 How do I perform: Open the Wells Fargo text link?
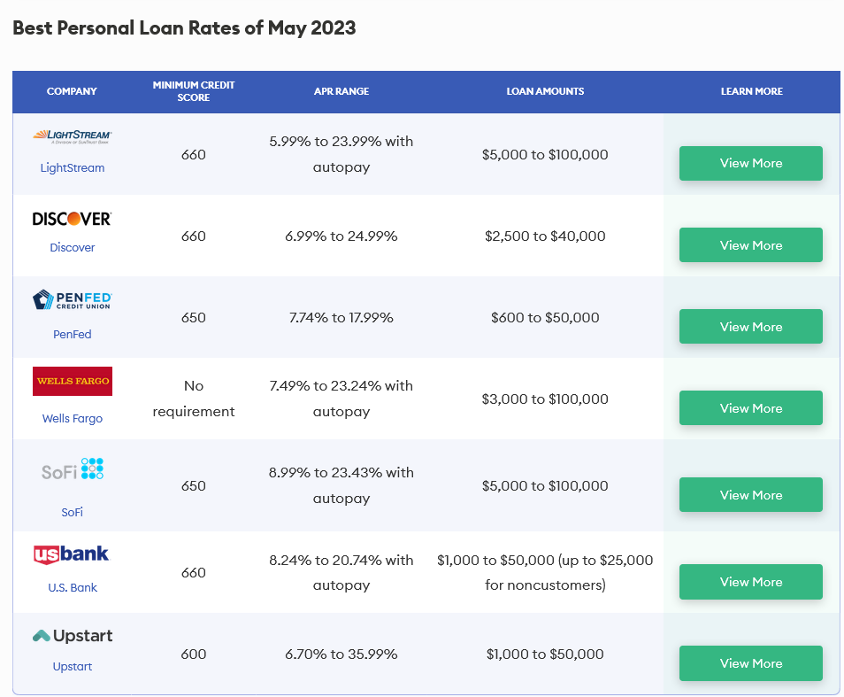[x=72, y=418]
